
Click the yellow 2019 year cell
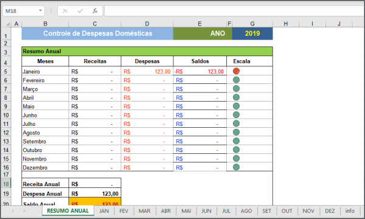click(x=252, y=33)
